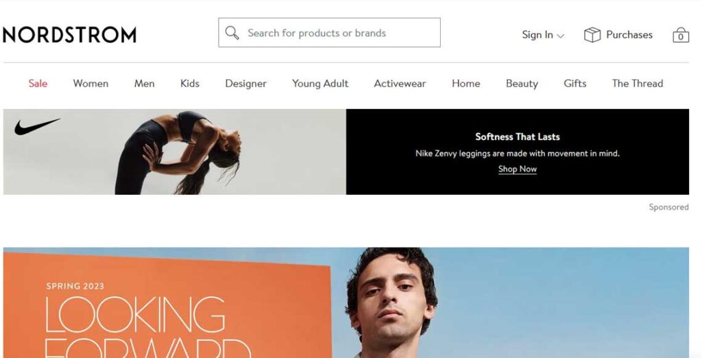The width and height of the screenshot is (702, 358).
Task: Open the Designer menu item
Action: pos(245,84)
